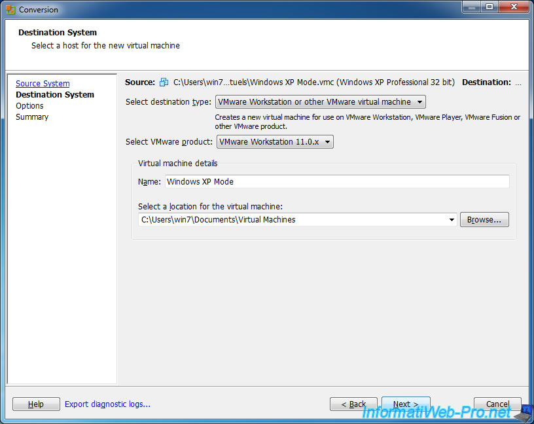Select the Options step in sidebar
This screenshot has height=424, width=534.
pos(29,106)
